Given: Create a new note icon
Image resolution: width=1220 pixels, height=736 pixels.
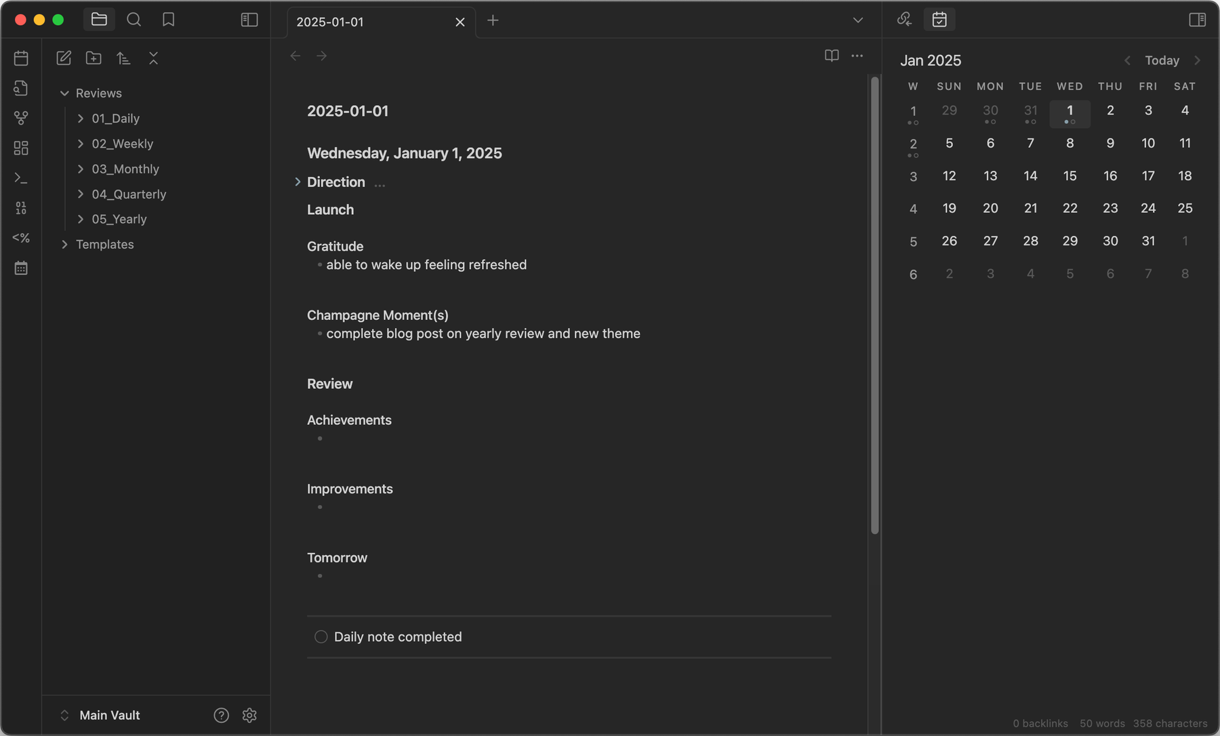Looking at the screenshot, I should pyautogui.click(x=64, y=58).
